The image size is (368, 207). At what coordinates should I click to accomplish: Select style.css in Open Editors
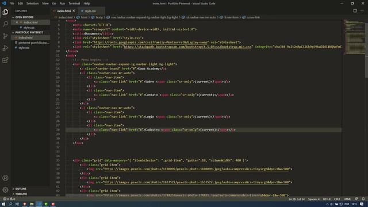click(x=29, y=28)
